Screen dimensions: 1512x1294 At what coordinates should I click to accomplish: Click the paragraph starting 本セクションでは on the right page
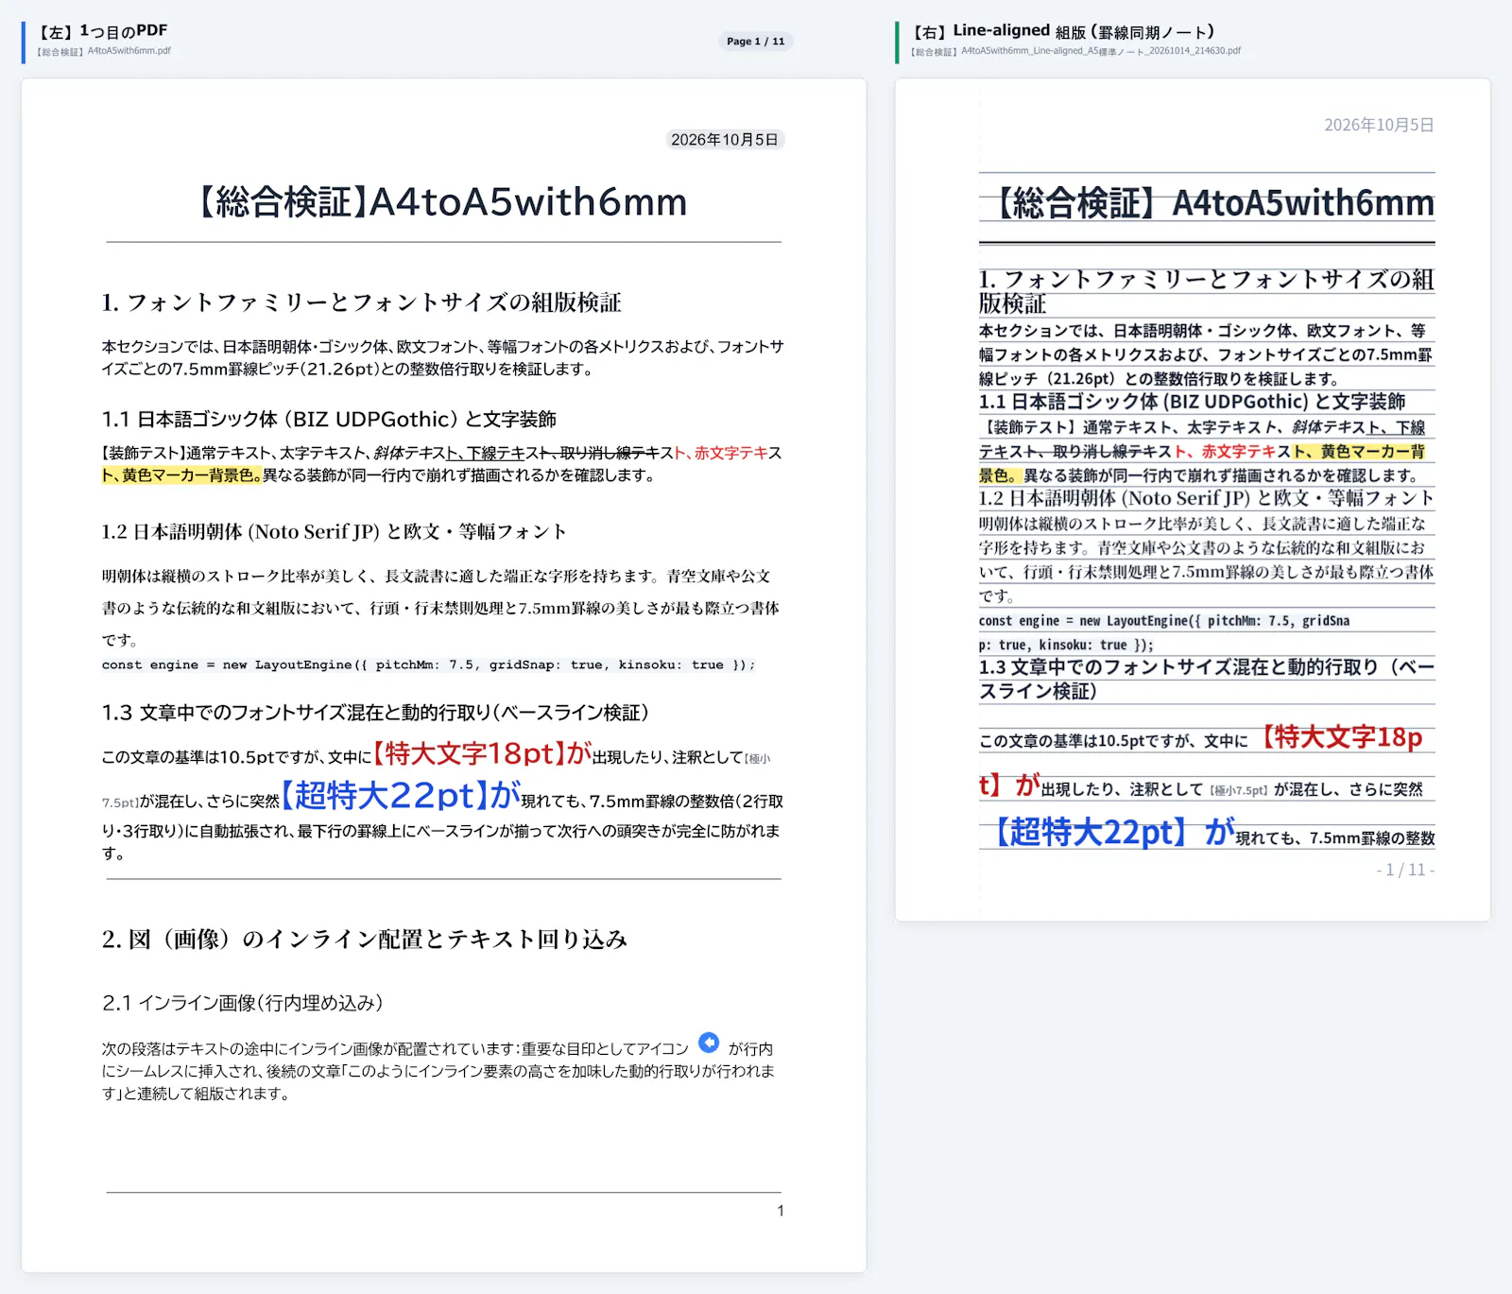[x=1207, y=354]
